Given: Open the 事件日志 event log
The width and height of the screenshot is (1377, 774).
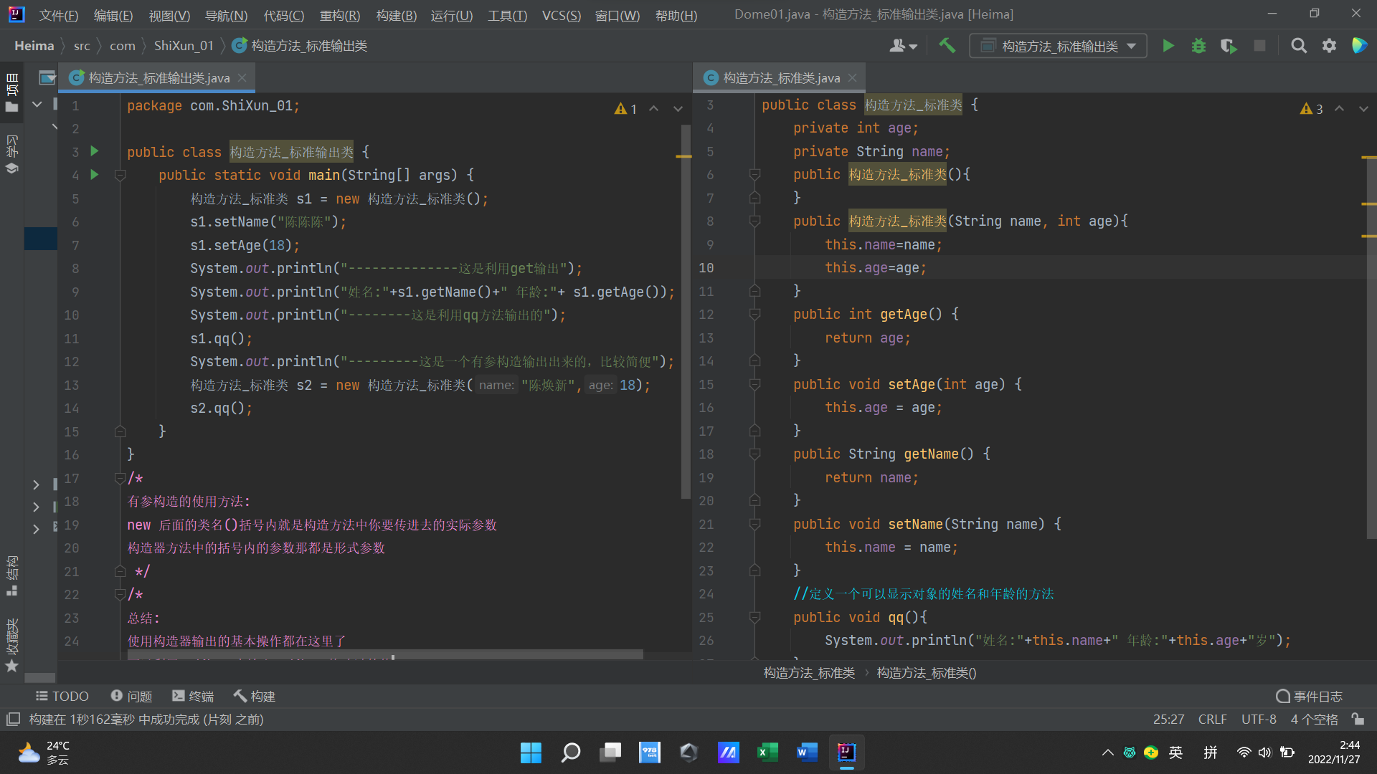Looking at the screenshot, I should (x=1309, y=696).
